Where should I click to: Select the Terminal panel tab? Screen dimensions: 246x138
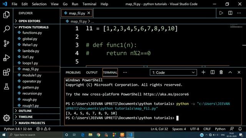[x=110, y=72]
